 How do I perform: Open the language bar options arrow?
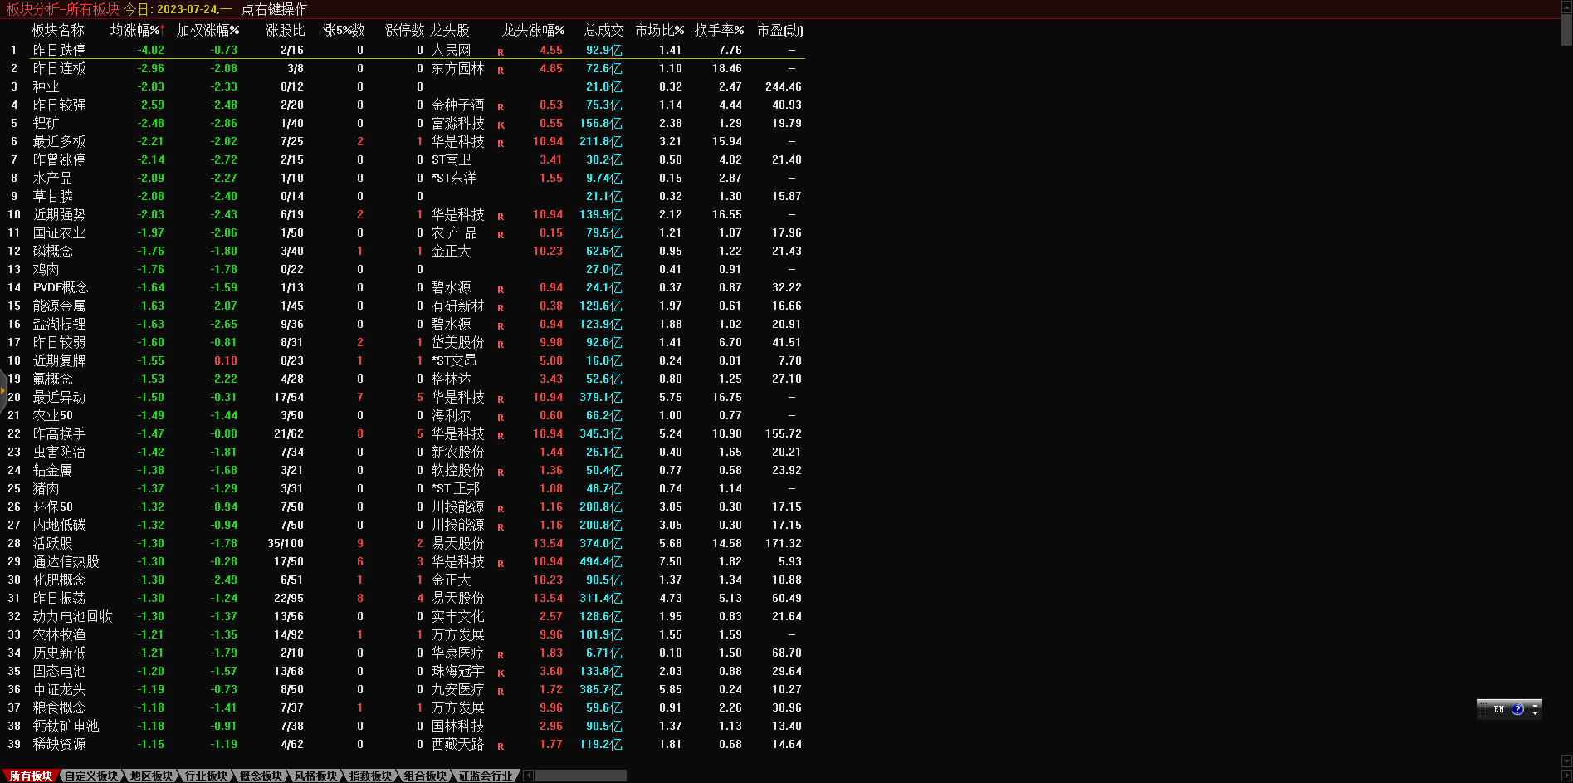[1535, 713]
